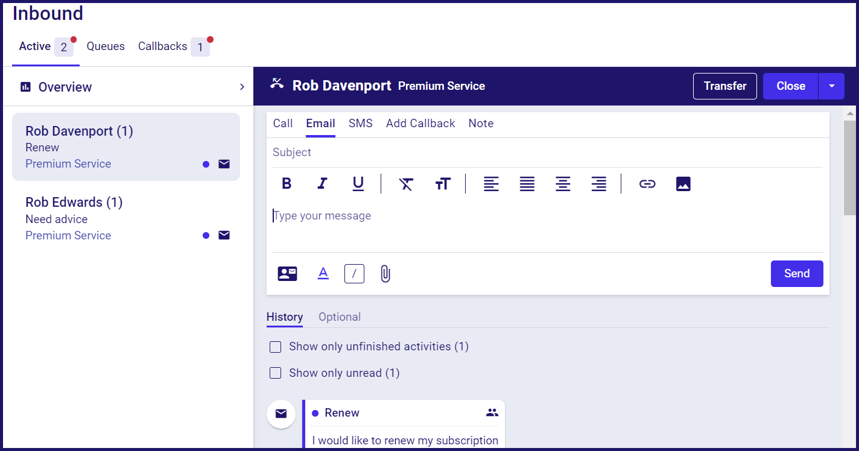Screen dimensions: 859x451
Task: Align the message text to the right
Action: click(x=599, y=184)
